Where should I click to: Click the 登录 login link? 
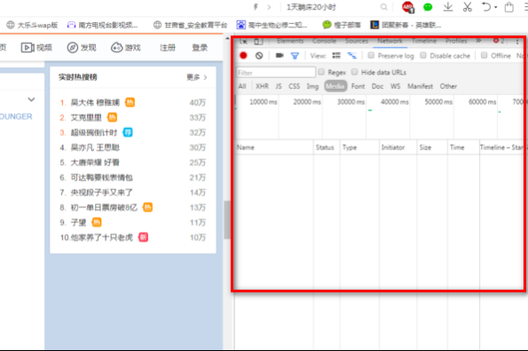(200, 48)
